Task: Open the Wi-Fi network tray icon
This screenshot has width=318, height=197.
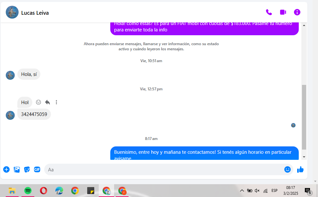Action: pos(265,191)
